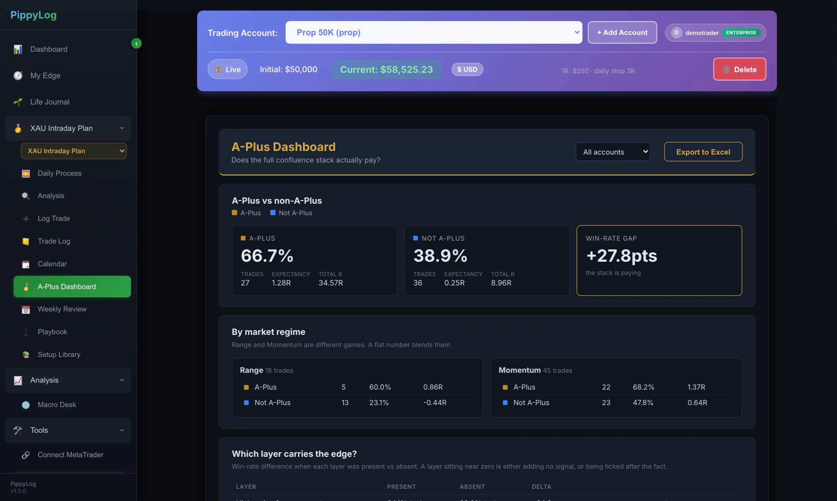Viewport: 837px width, 501px height.
Task: Collapse the Analysis sidebar section
Action: (x=68, y=380)
